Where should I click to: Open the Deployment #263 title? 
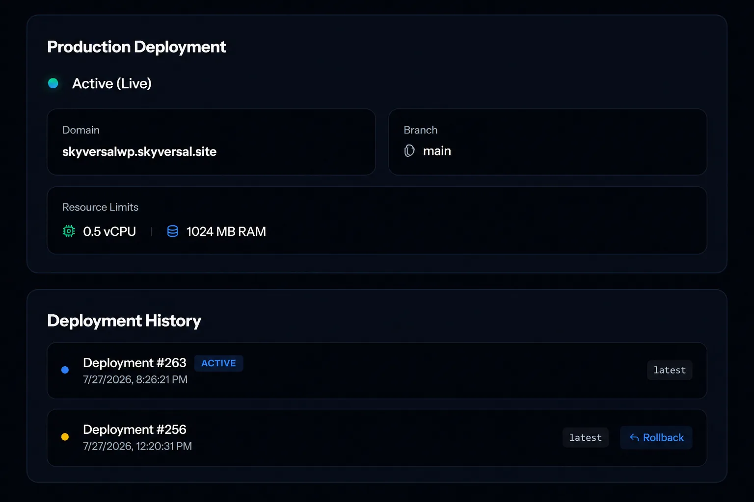coord(135,363)
